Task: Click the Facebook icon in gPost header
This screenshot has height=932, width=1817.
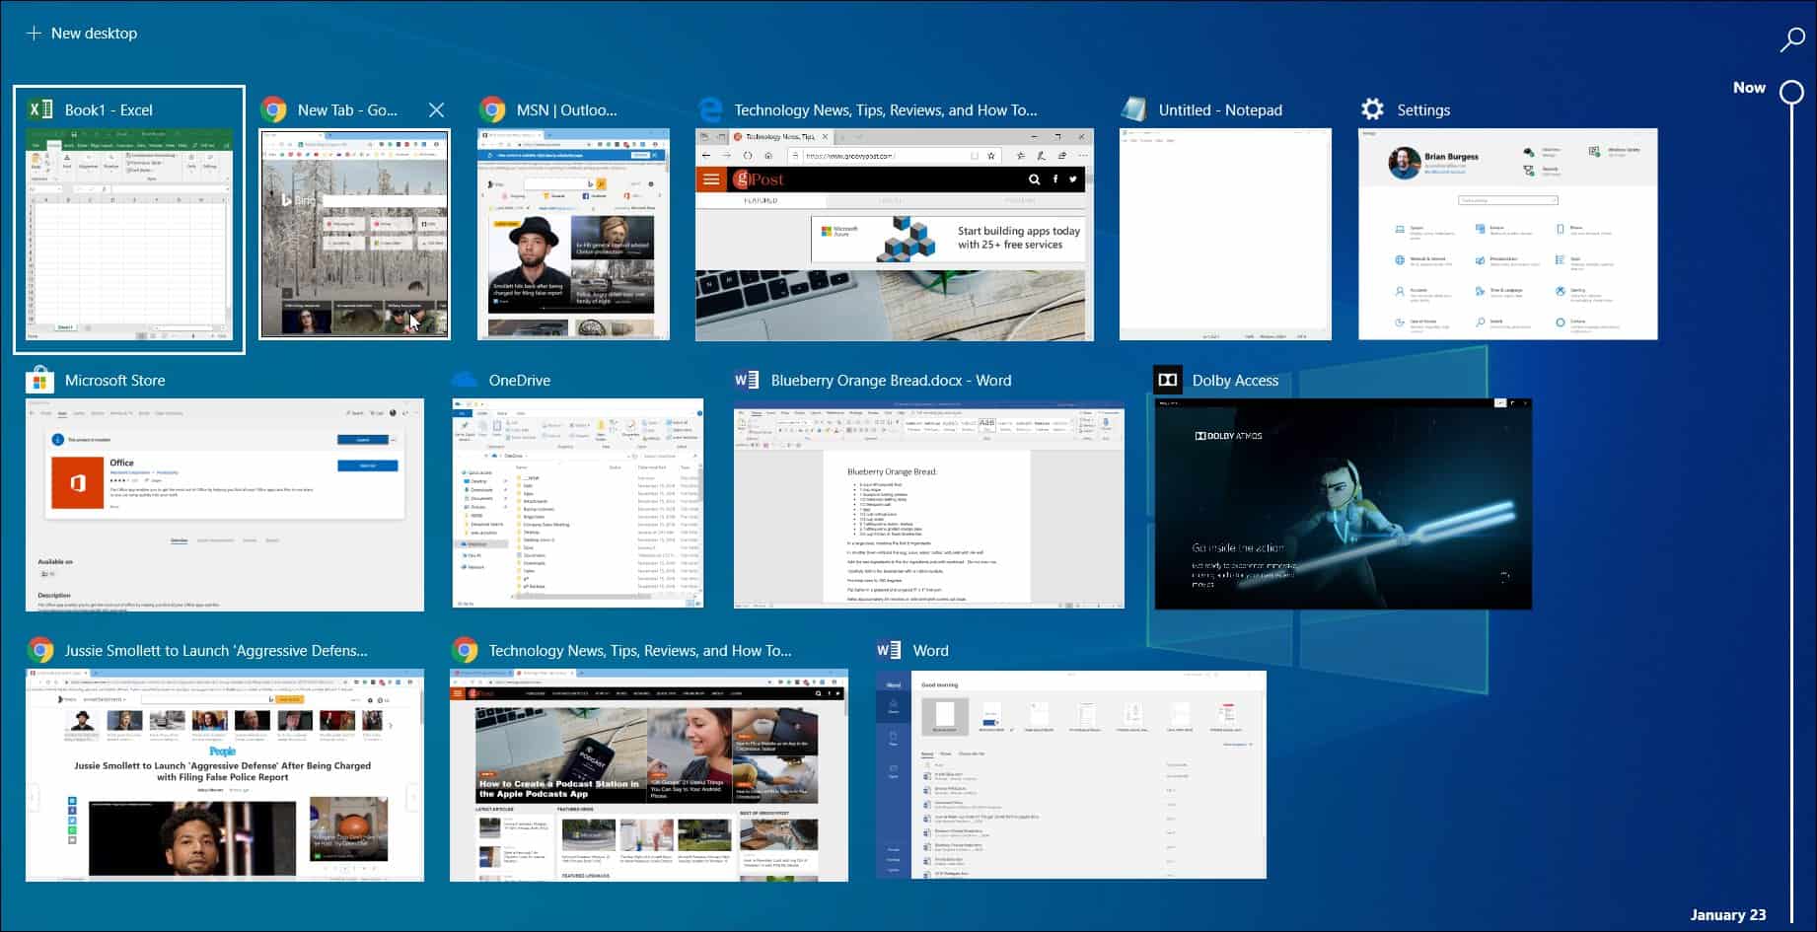Action: 1054,179
